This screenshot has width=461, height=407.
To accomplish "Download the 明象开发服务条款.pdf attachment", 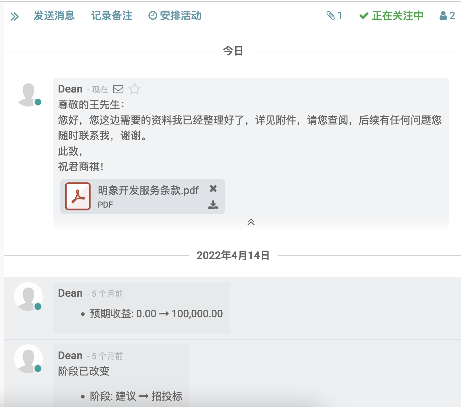I will [213, 205].
